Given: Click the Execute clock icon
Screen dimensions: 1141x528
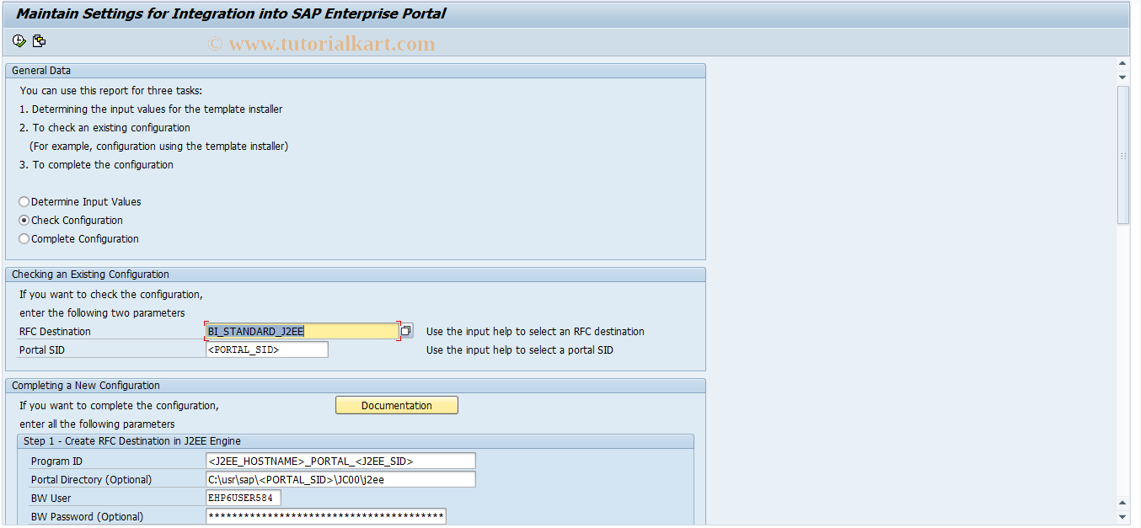Looking at the screenshot, I should (x=19, y=40).
